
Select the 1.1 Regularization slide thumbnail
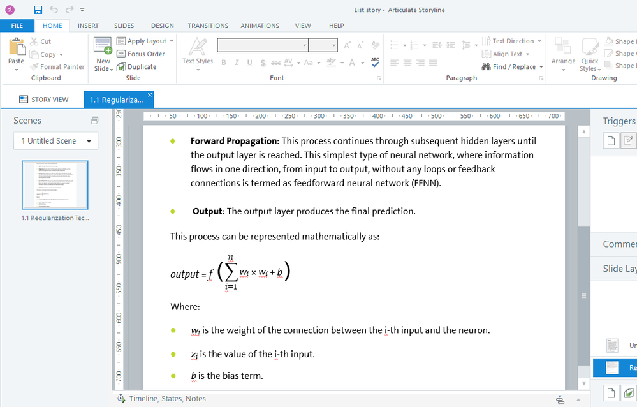click(x=55, y=185)
